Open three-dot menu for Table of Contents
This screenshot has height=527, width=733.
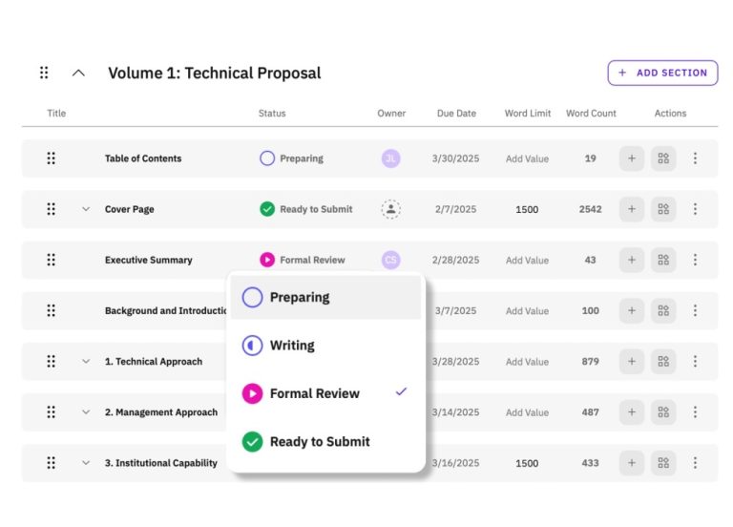point(695,158)
